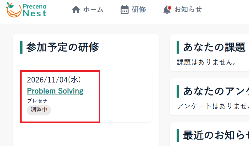Click the プレセナ organizer label
The width and height of the screenshot is (249, 146).
(x=37, y=101)
